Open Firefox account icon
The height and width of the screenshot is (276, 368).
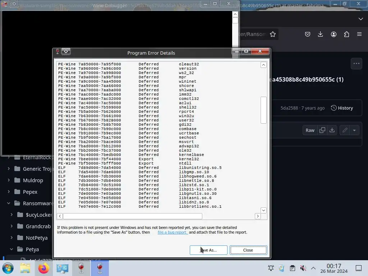tap(333, 34)
